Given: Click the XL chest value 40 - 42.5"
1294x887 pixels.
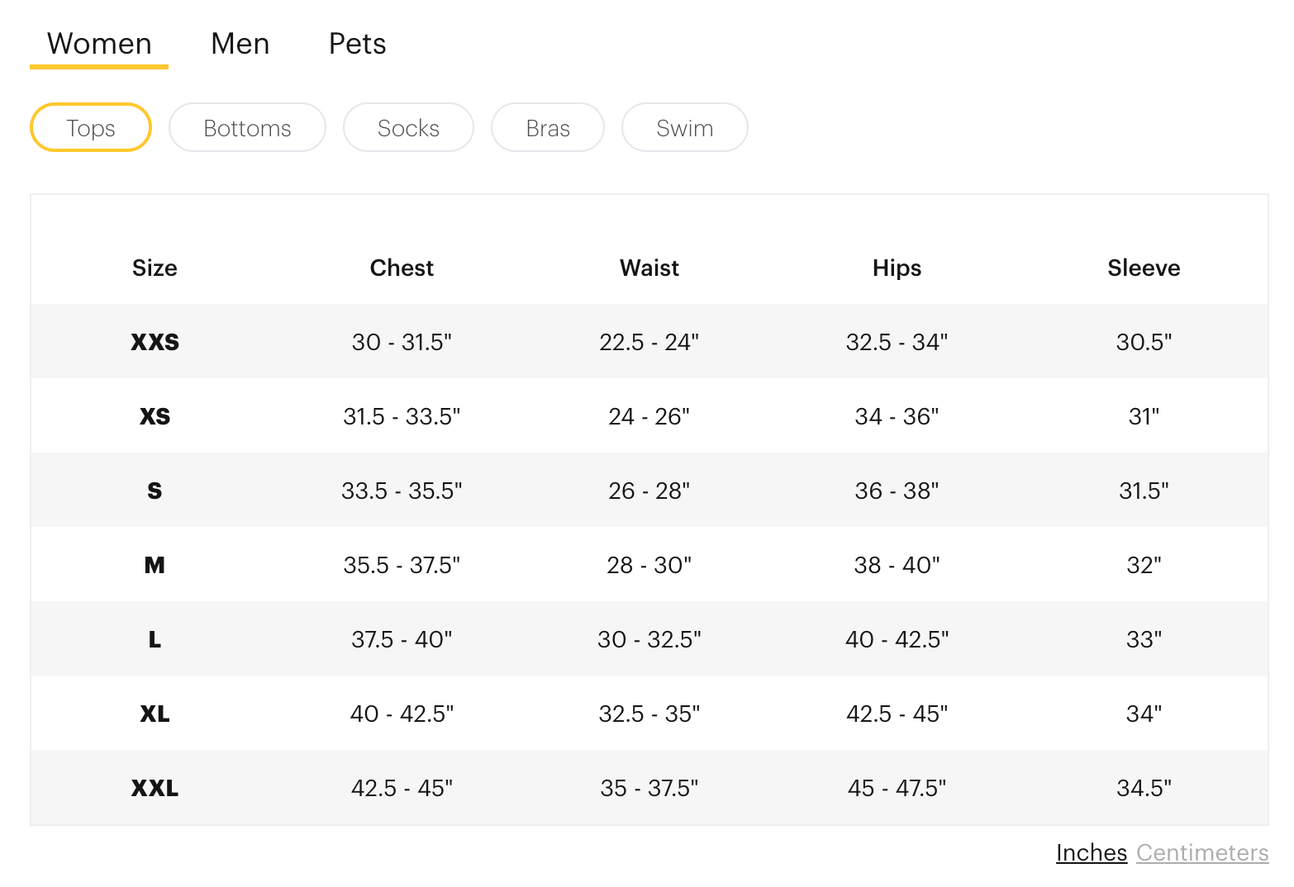Looking at the screenshot, I should (x=402, y=714).
